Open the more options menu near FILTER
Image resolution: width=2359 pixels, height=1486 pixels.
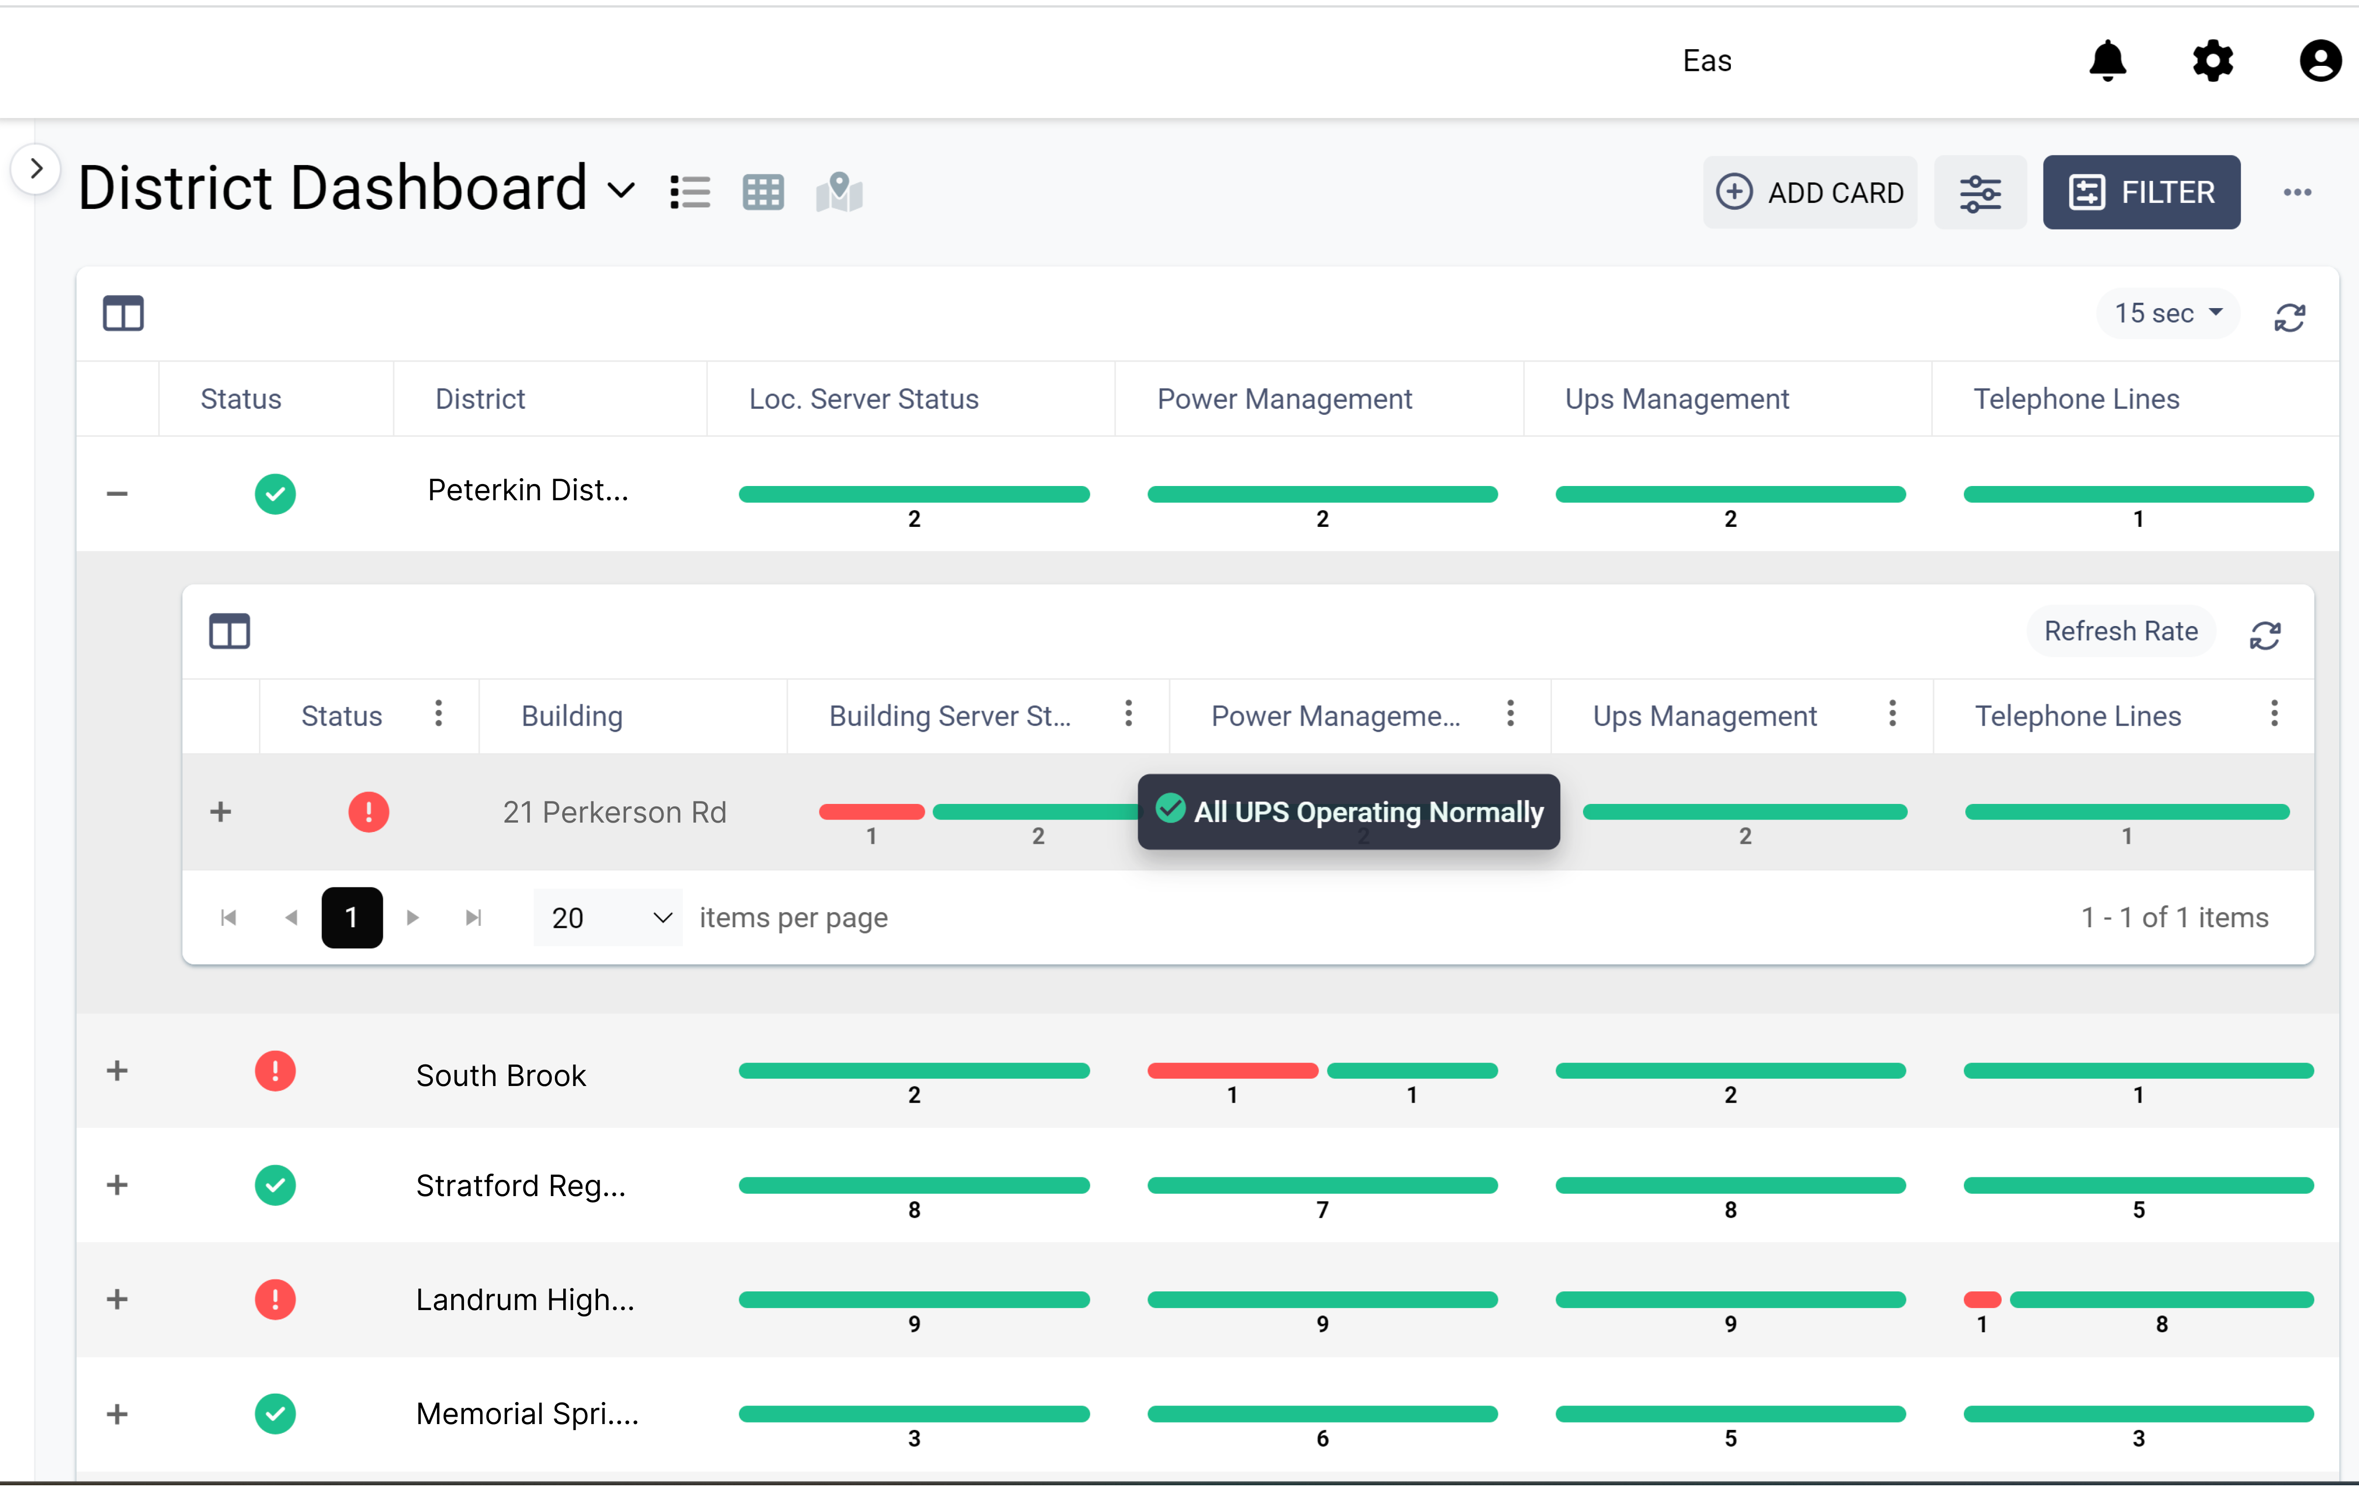point(2297,192)
